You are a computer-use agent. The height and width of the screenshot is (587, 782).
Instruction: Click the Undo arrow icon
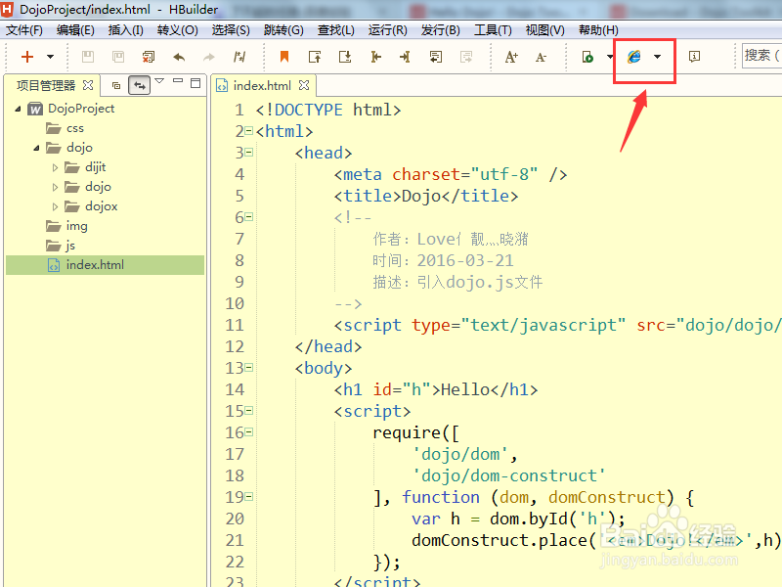[x=179, y=57]
